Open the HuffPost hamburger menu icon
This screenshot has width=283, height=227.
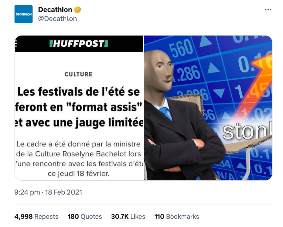(16, 44)
